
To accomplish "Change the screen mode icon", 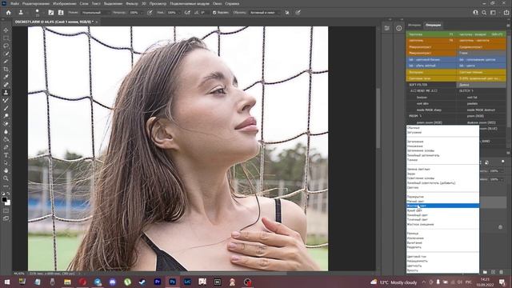I will (x=6, y=218).
